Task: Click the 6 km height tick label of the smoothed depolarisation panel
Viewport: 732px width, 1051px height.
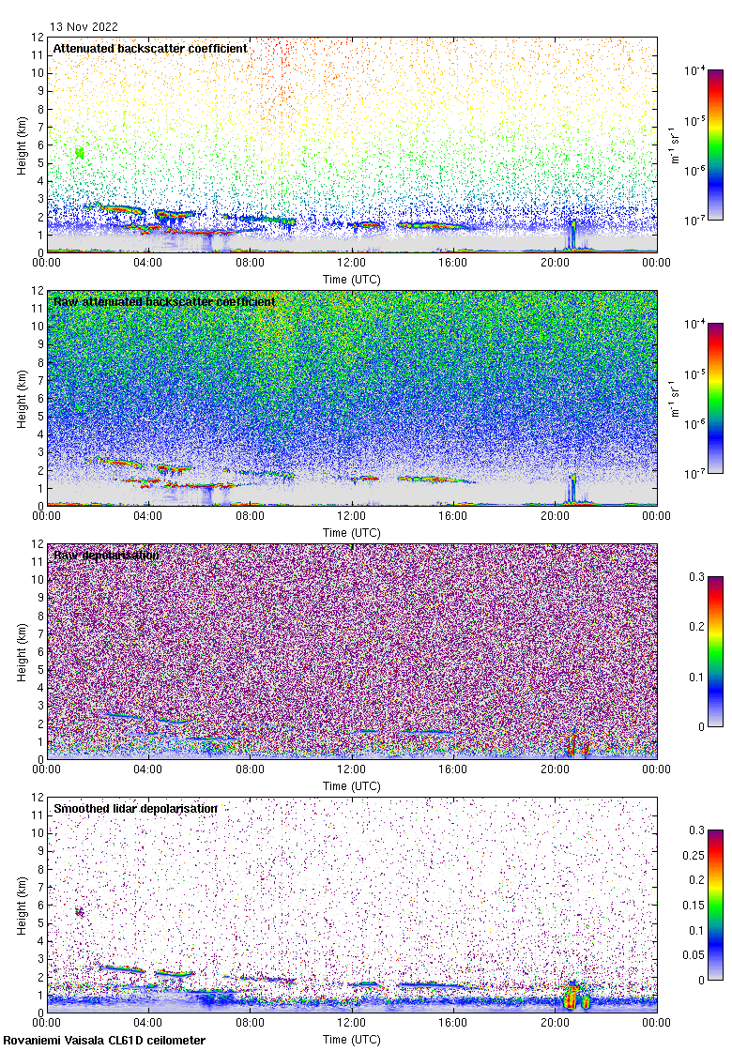Action: tap(39, 906)
